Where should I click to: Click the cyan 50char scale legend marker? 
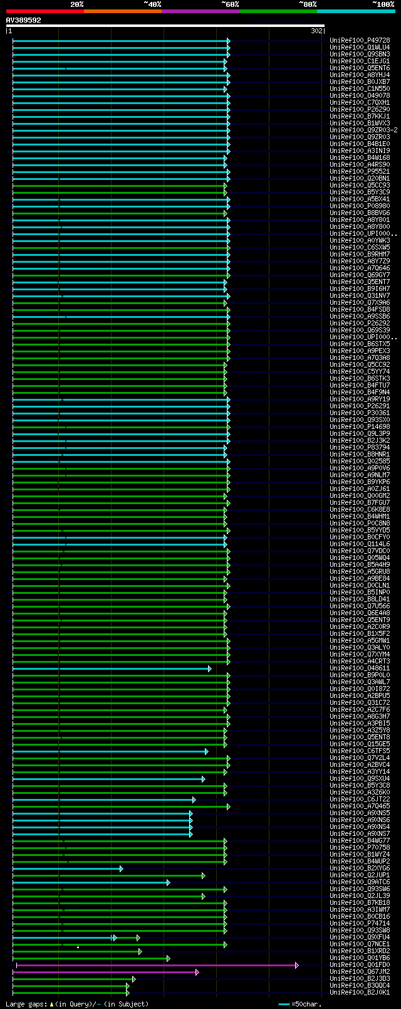284,1004
